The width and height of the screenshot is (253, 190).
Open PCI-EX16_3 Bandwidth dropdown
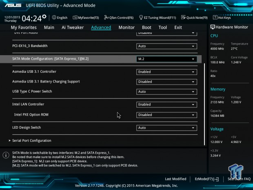166,46
